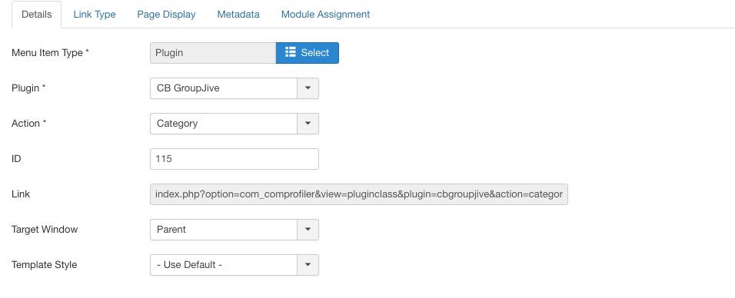
Task: Open the Plugin dropdown arrow
Action: tap(308, 88)
